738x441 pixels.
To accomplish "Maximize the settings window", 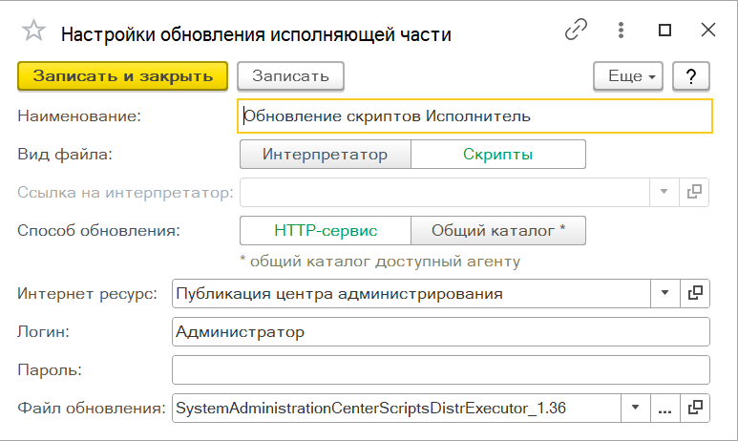I will tap(665, 31).
